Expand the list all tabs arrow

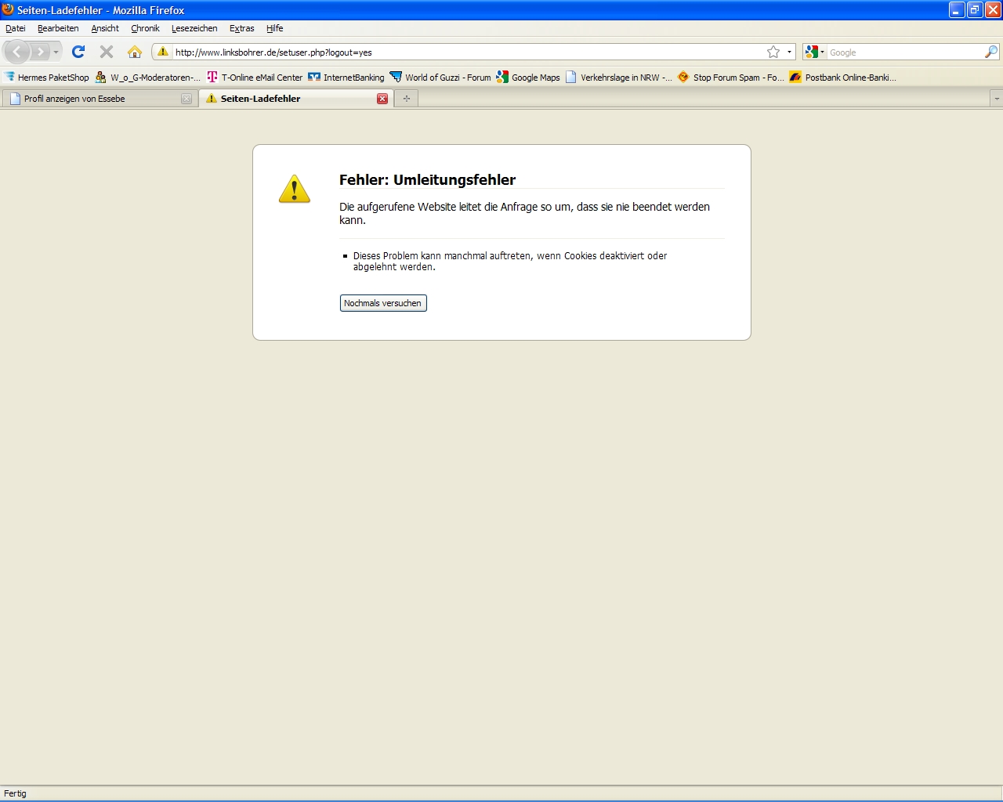(x=996, y=99)
